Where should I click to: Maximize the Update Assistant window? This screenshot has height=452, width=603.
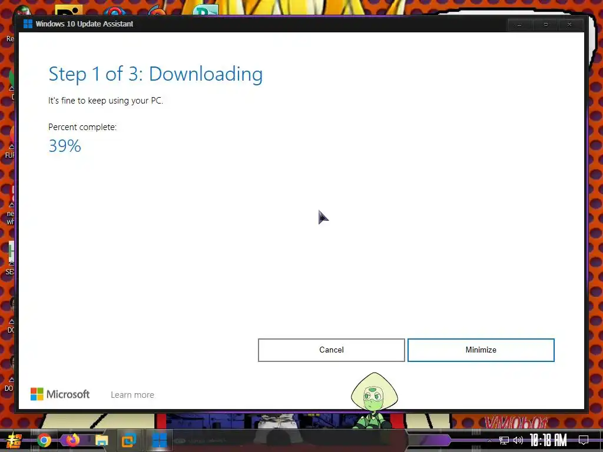[545, 25]
